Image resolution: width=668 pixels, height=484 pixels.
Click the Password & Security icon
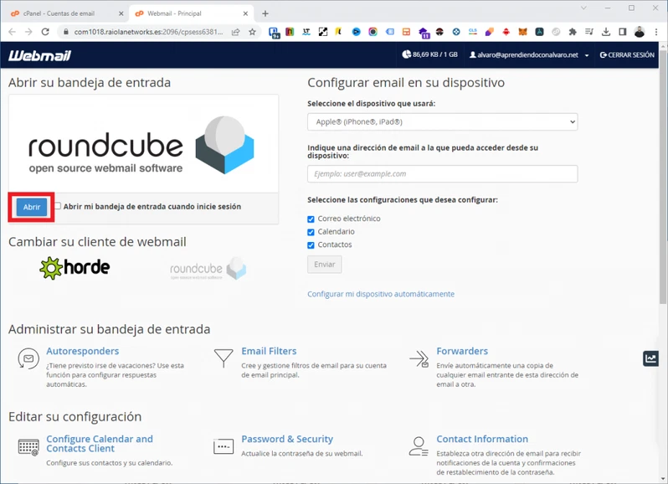(x=224, y=447)
